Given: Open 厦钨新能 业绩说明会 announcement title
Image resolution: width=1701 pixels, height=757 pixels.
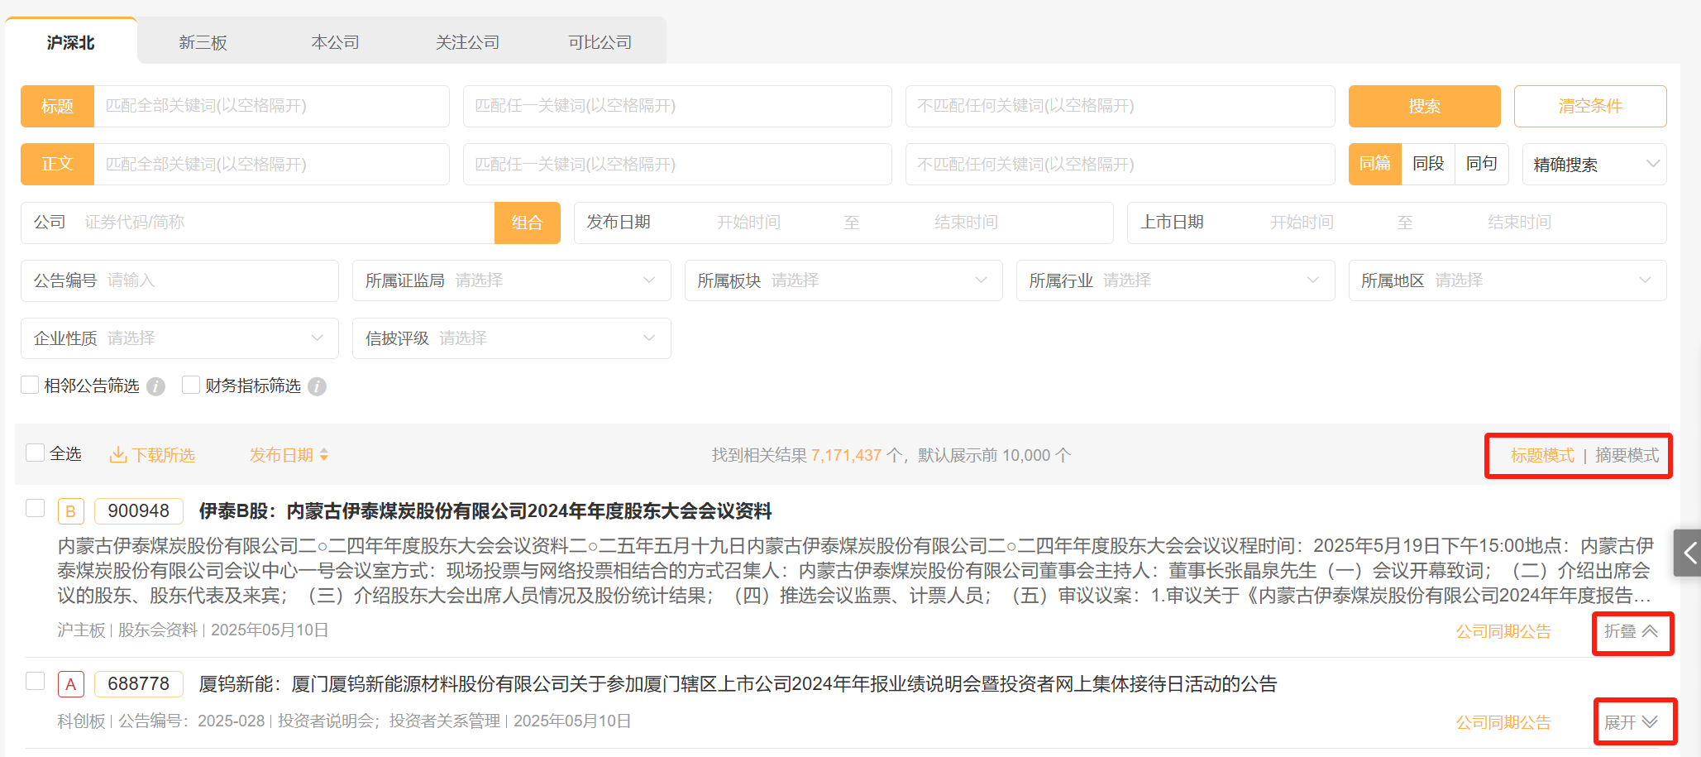Looking at the screenshot, I should coord(738,684).
